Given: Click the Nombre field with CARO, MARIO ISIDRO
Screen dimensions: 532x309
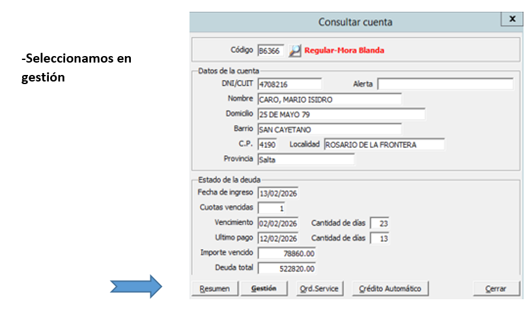Looking at the screenshot, I should pyautogui.click(x=329, y=99).
